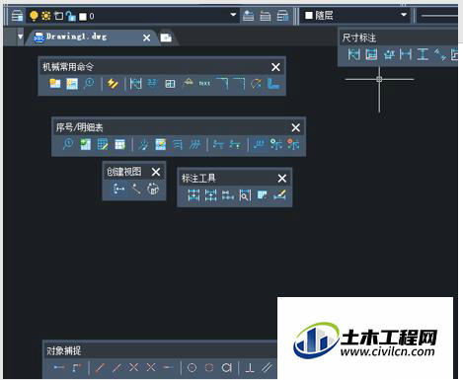463x380 pixels.
Task: Click the edit table pencil icon
Action: tap(103, 144)
